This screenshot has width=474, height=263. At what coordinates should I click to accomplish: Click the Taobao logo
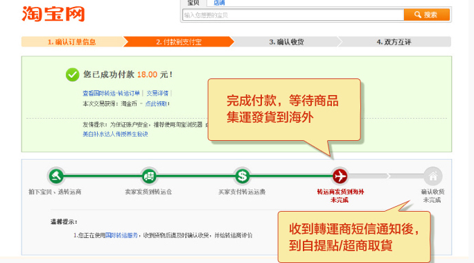(53, 14)
